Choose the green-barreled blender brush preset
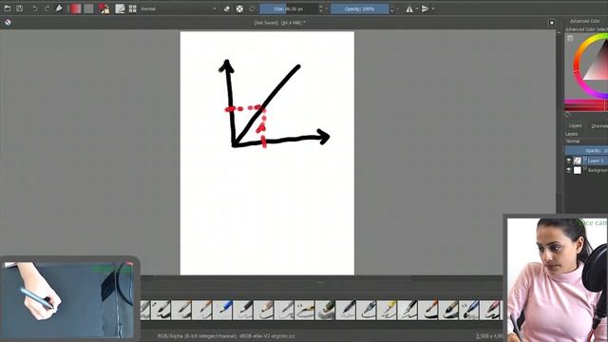The height and width of the screenshot is (342, 608). (x=325, y=310)
